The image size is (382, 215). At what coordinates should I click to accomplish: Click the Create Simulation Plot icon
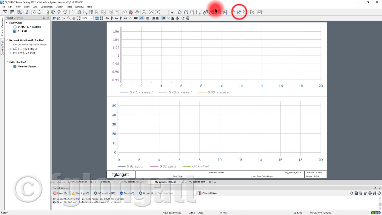point(198,12)
